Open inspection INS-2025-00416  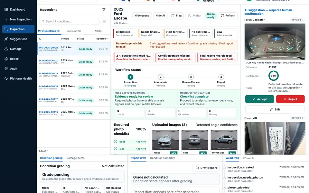(74, 113)
